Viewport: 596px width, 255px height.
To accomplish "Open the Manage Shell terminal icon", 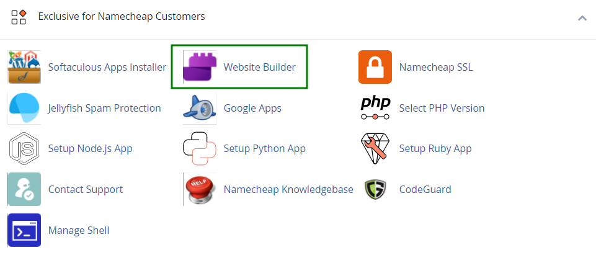I will [24, 230].
